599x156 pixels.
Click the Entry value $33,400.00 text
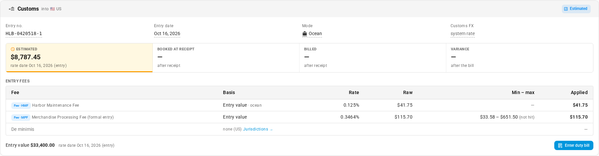30,145
